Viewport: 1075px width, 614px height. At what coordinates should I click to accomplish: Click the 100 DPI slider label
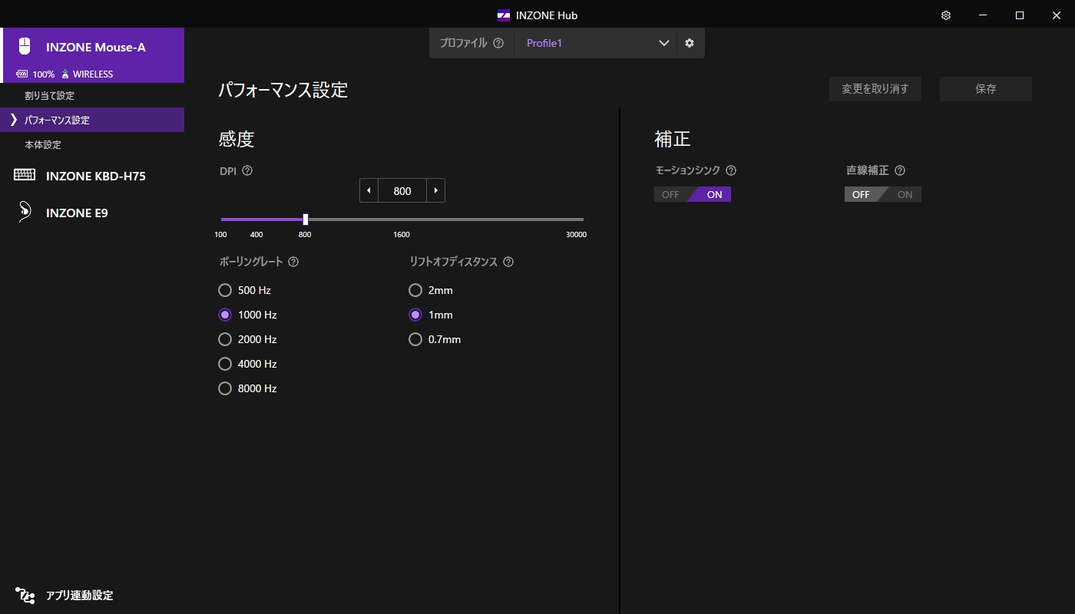point(220,235)
